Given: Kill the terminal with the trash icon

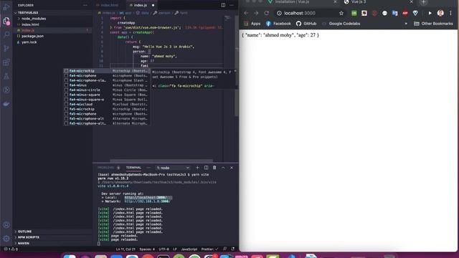Looking at the screenshot, I should [x=214, y=168].
